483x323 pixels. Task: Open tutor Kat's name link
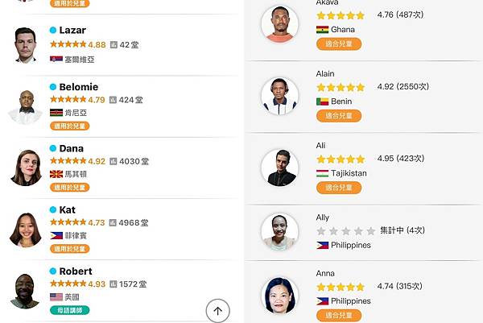click(67, 209)
